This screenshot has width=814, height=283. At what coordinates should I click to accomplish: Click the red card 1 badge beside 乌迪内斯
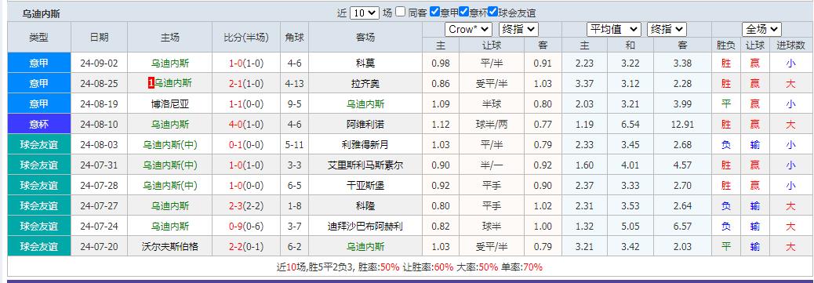151,84
